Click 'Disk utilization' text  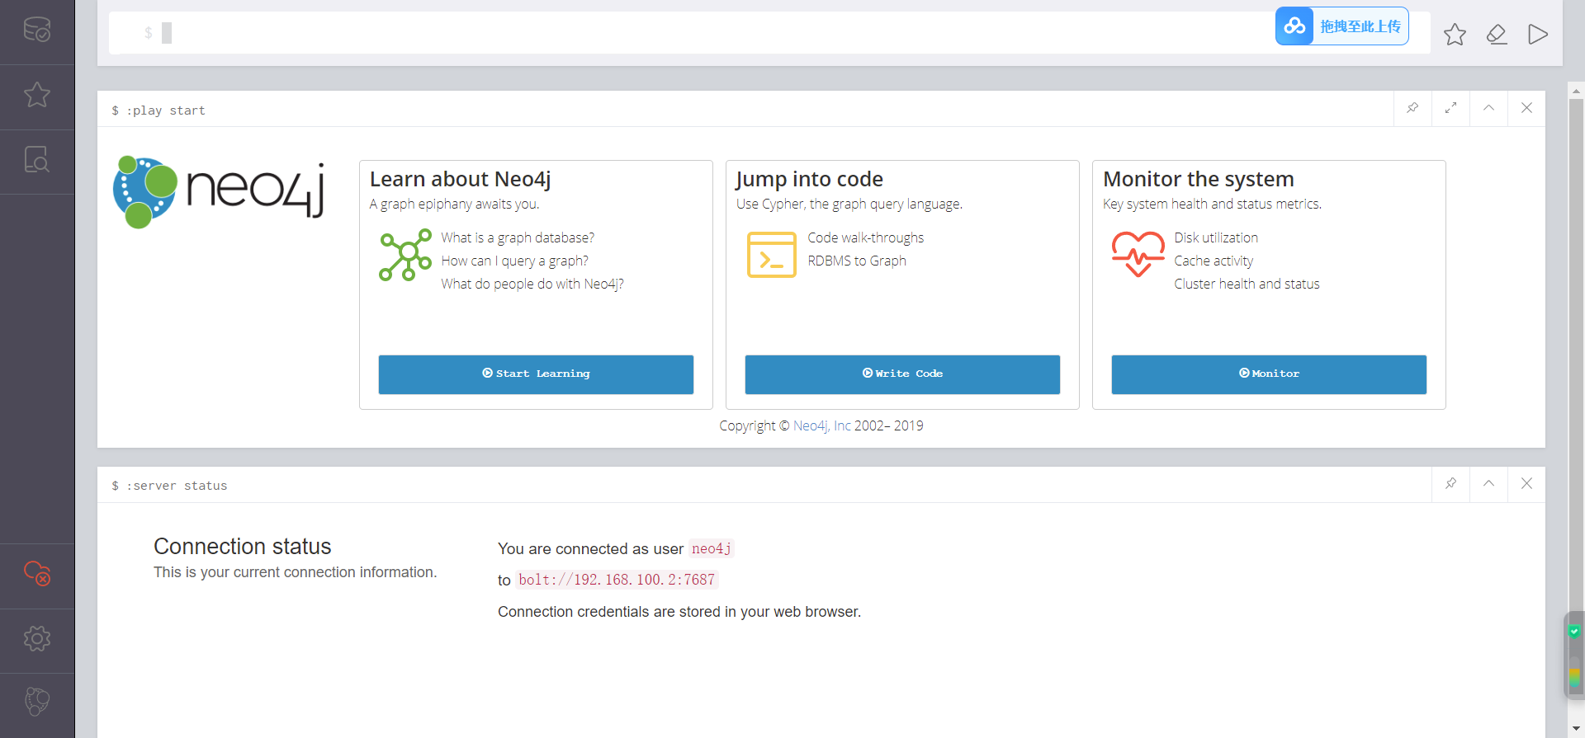(x=1216, y=237)
